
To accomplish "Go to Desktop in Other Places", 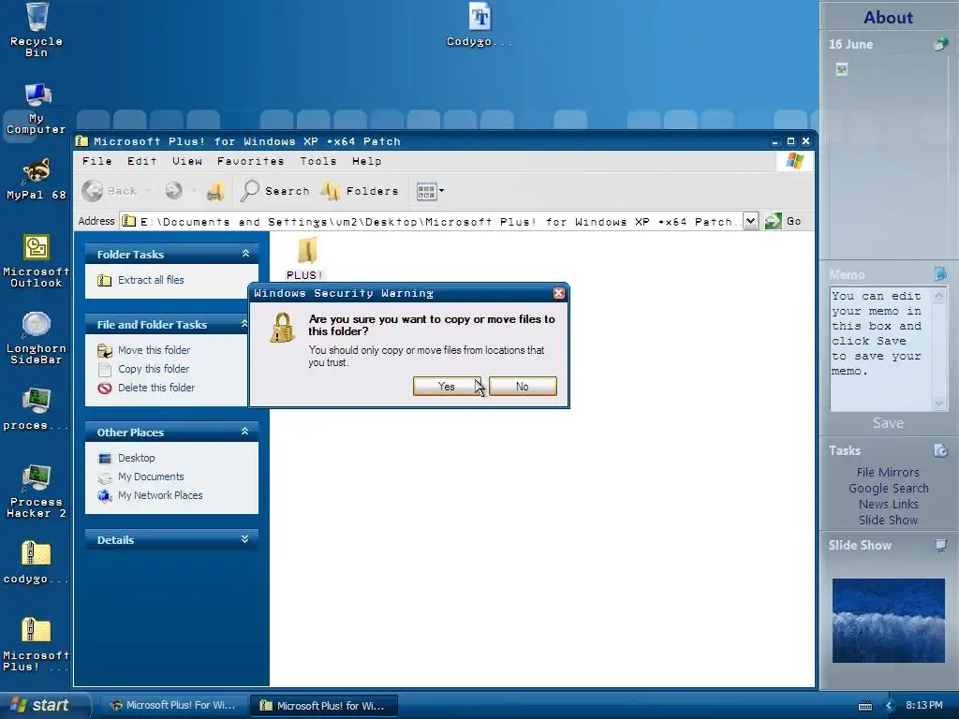I will click(137, 458).
